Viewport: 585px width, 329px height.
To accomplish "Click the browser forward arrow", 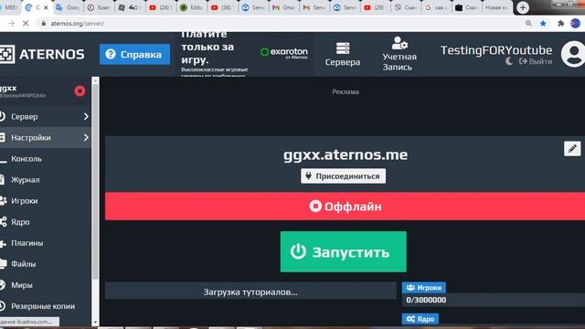I will pos(12,24).
